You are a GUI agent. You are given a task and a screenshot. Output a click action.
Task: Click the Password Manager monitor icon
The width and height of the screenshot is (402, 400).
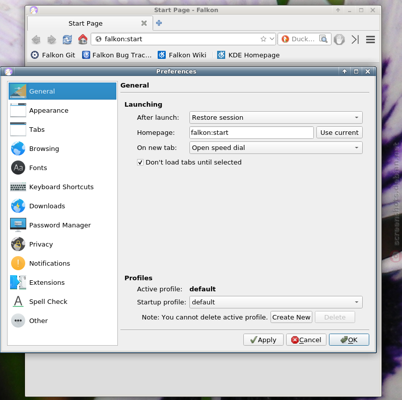point(18,225)
